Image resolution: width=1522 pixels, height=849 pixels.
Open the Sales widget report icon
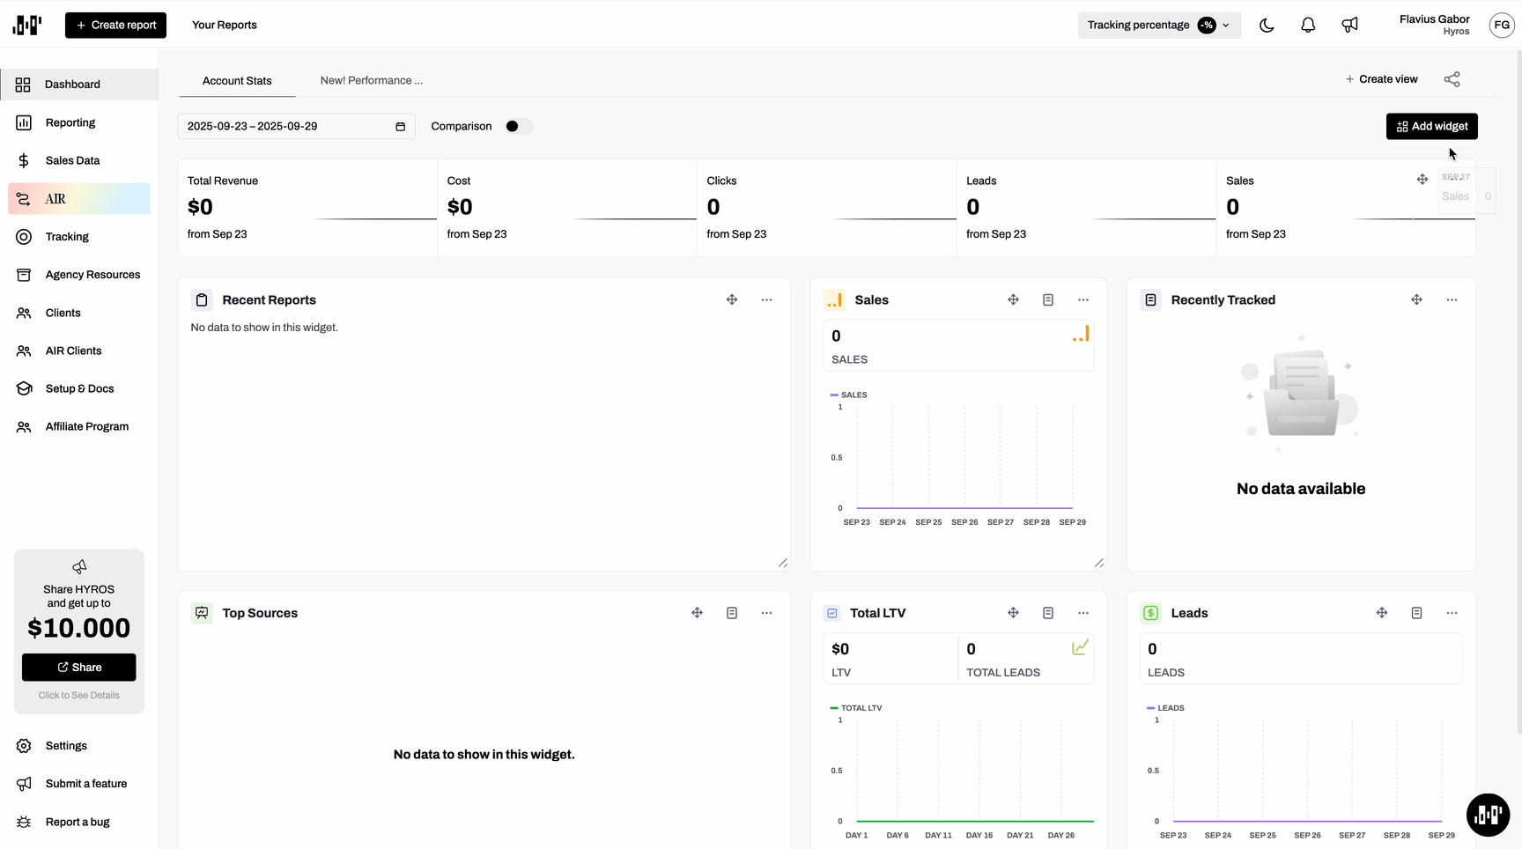click(1048, 299)
